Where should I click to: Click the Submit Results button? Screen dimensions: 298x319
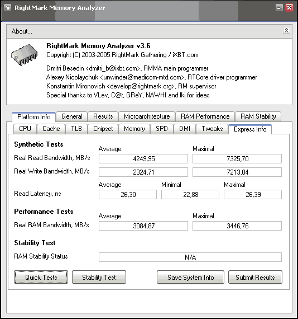(255, 277)
